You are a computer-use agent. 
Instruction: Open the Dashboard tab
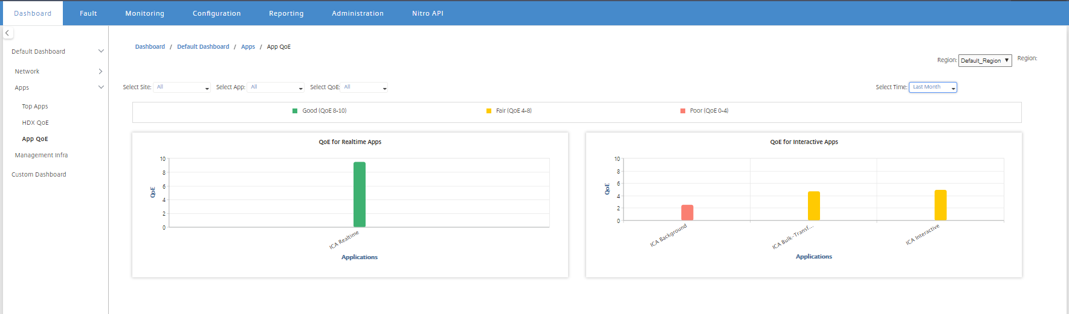(x=33, y=13)
